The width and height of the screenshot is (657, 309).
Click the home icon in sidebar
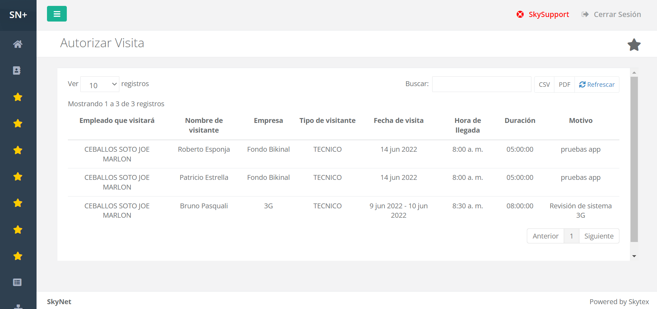tap(18, 44)
